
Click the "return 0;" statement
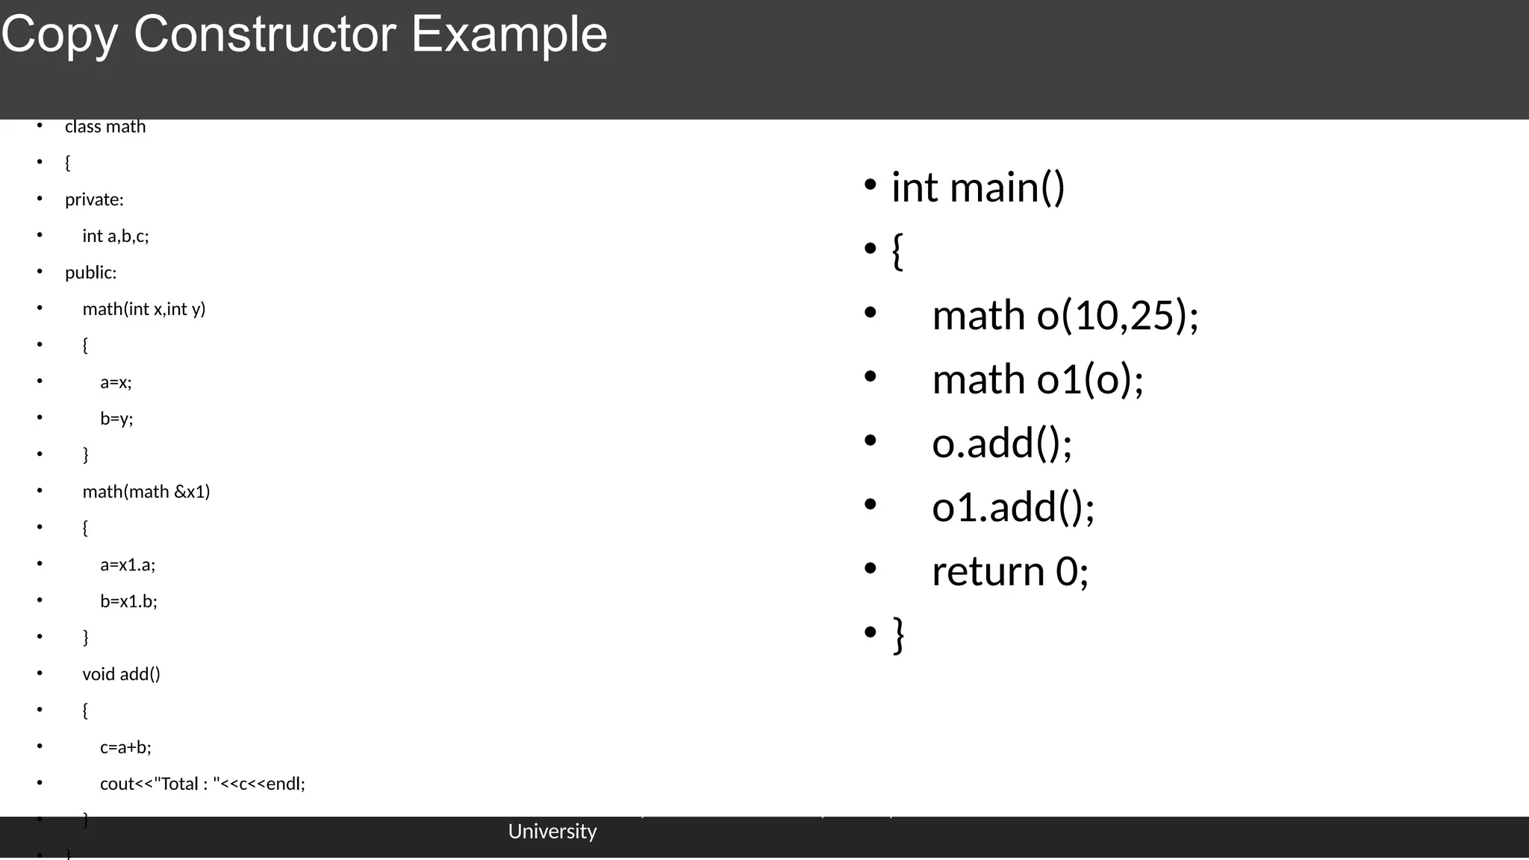pos(1010,571)
